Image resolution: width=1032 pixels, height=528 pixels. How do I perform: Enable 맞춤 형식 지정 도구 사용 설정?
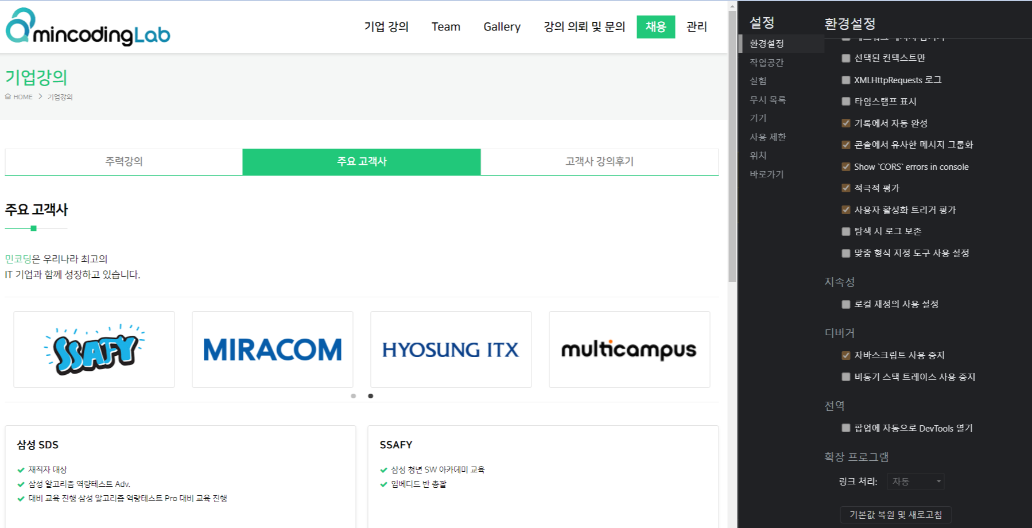(x=846, y=253)
